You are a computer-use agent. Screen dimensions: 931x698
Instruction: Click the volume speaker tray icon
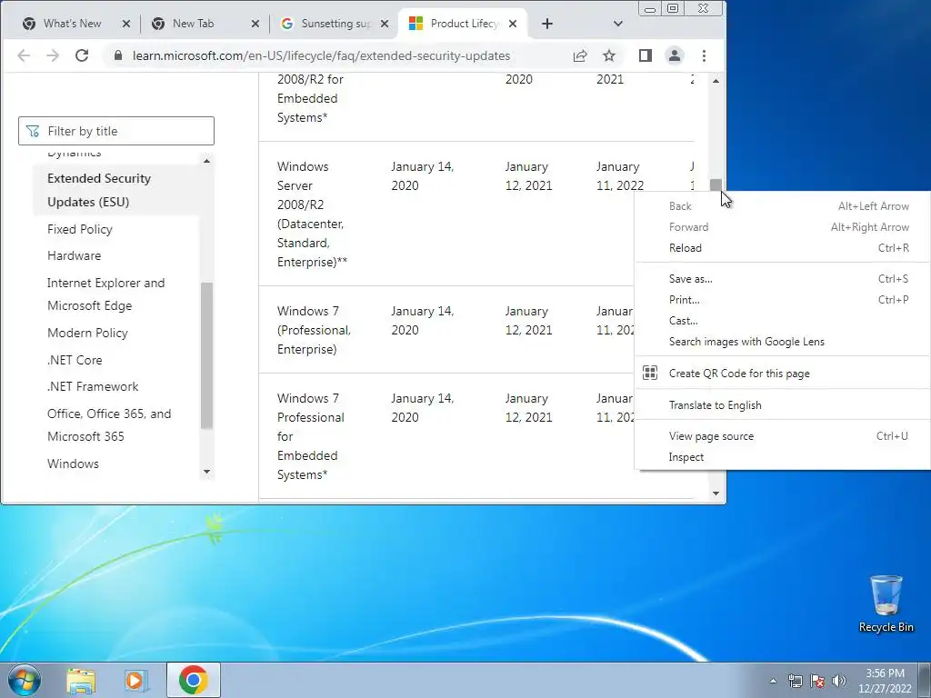839,681
